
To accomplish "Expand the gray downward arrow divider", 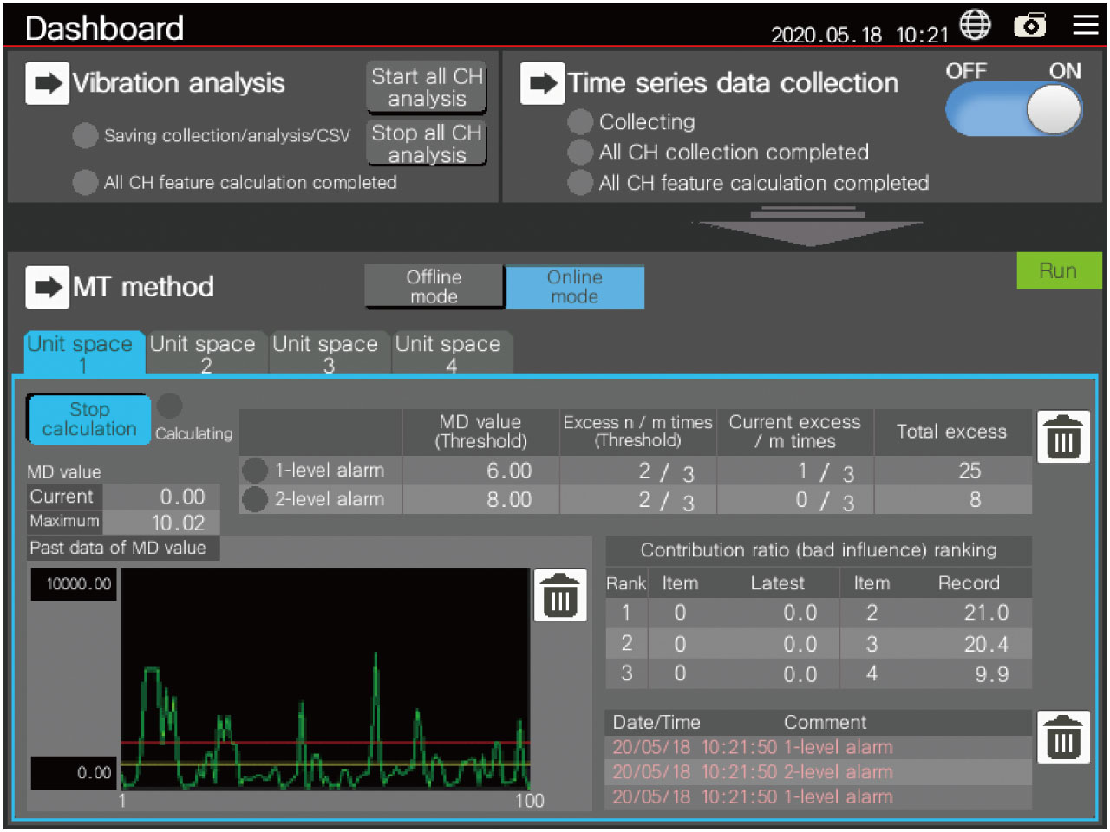I will [808, 226].
